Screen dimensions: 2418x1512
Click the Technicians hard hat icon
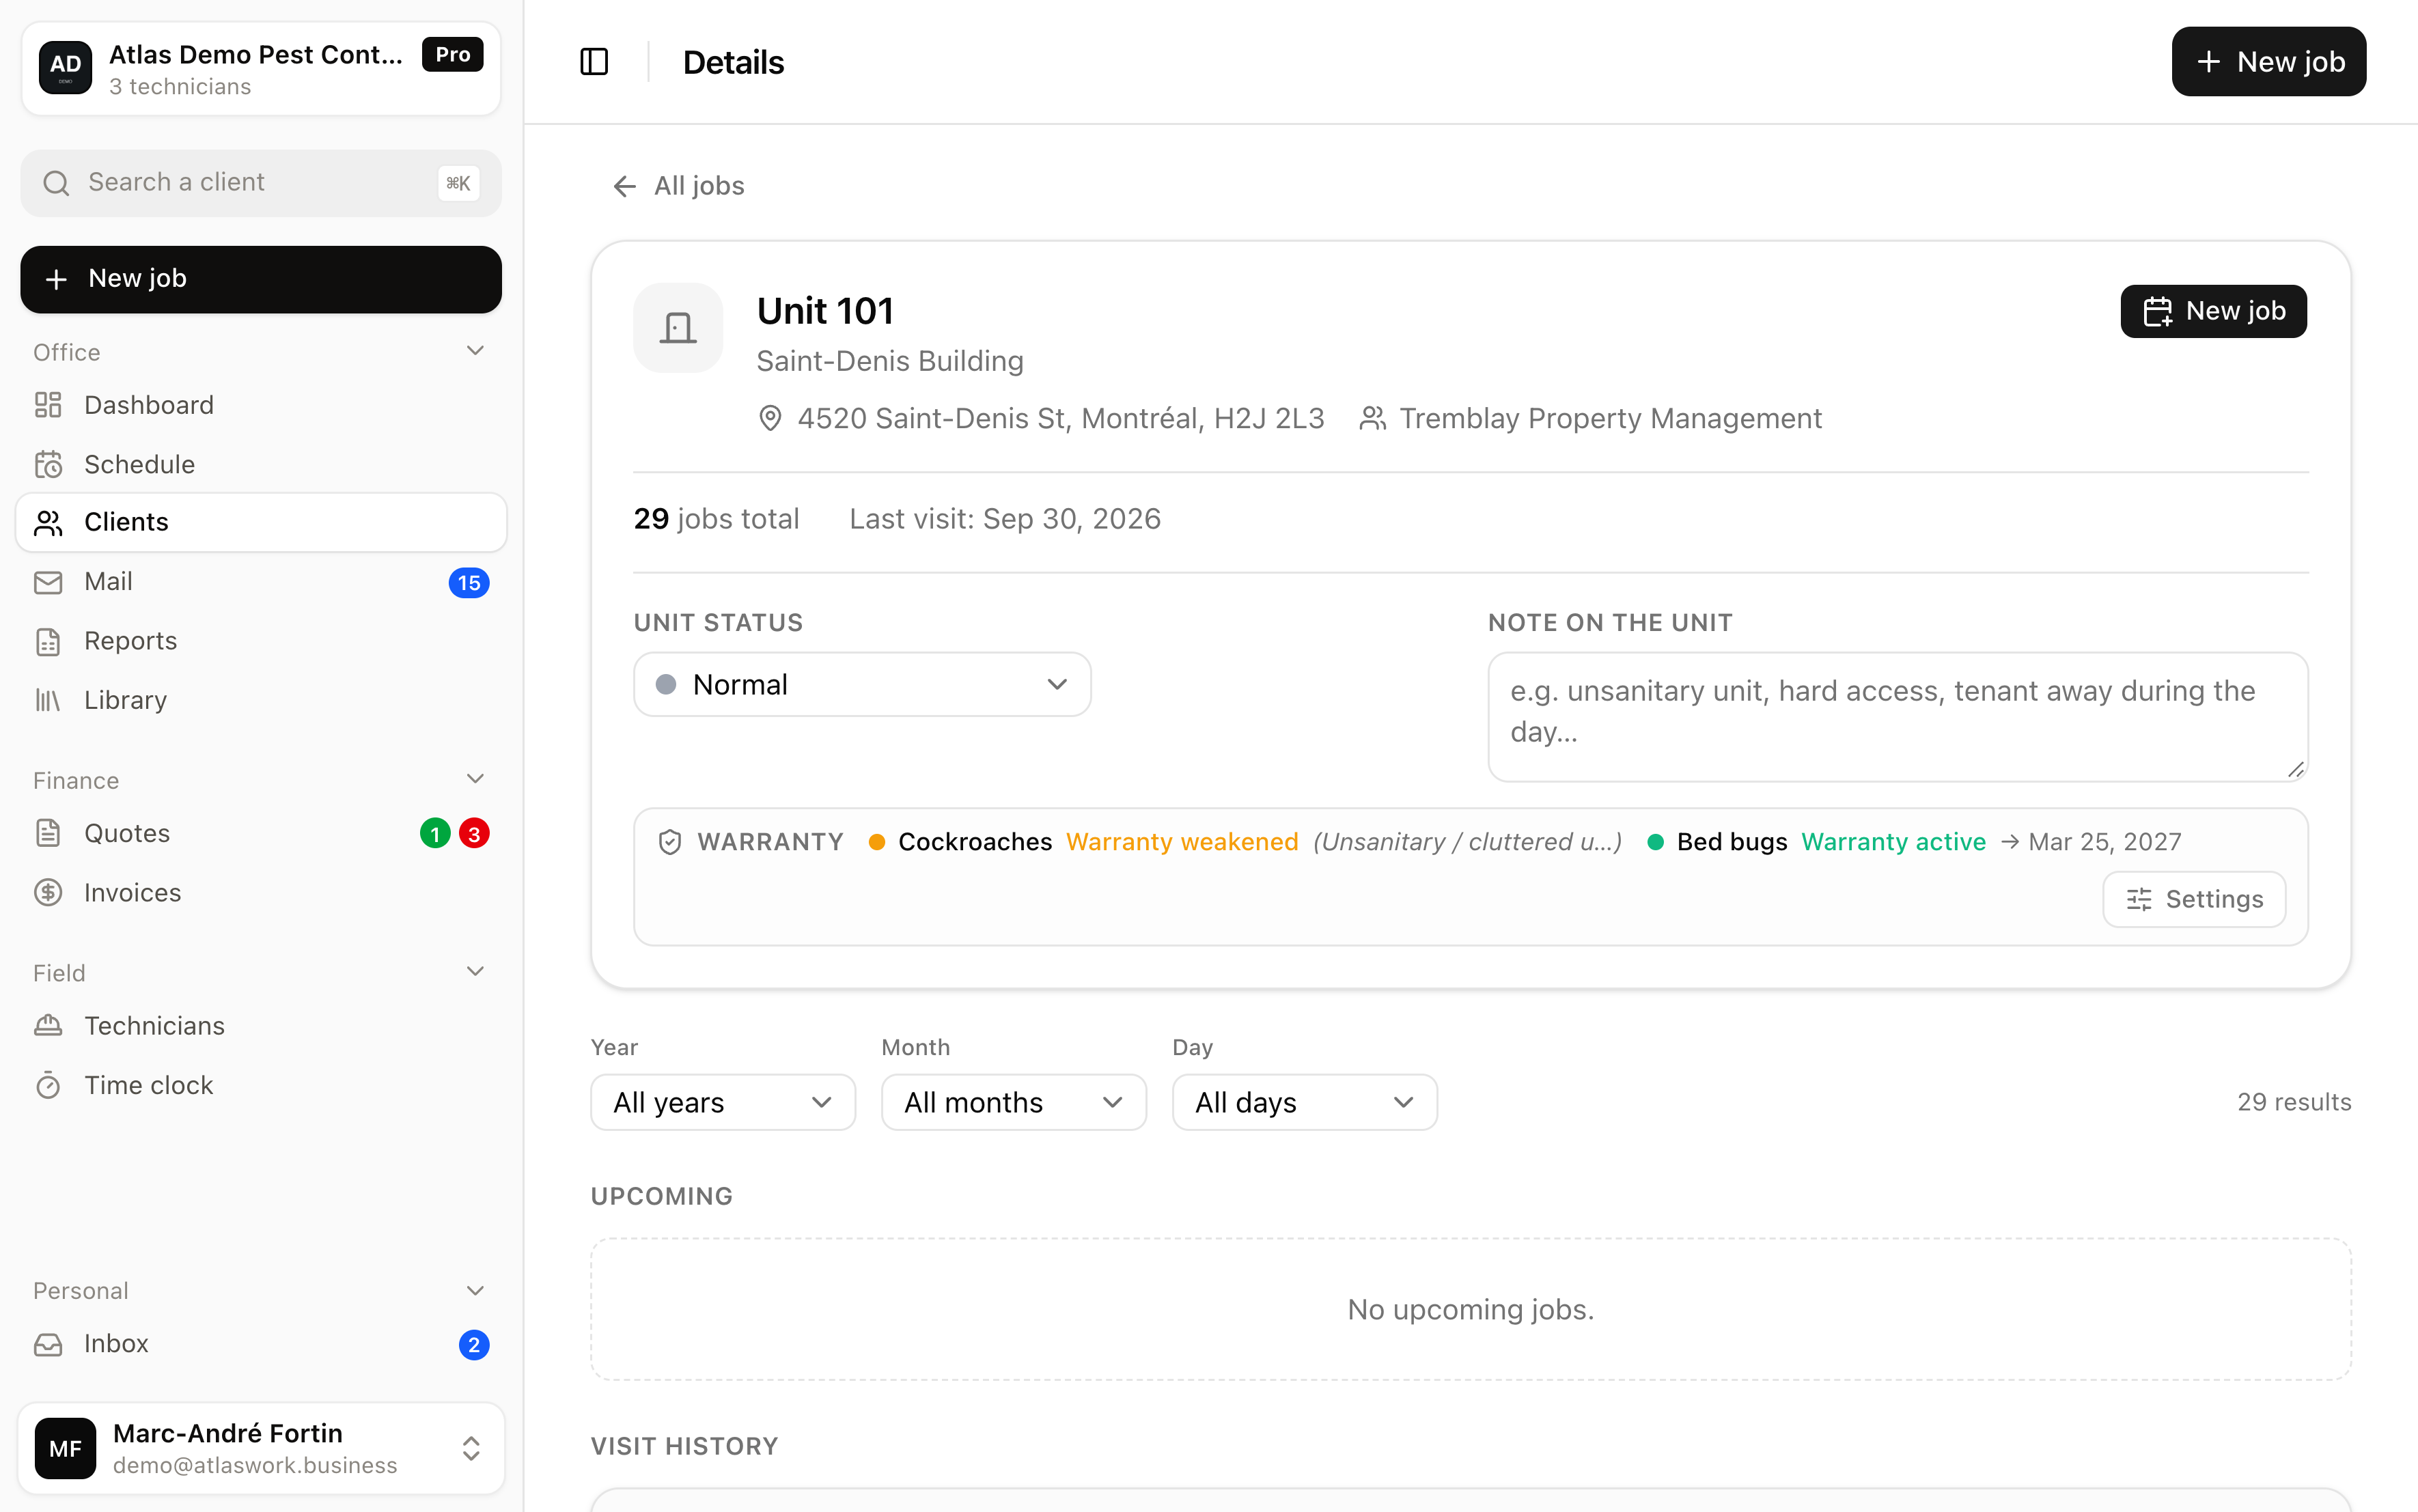[x=48, y=1026]
